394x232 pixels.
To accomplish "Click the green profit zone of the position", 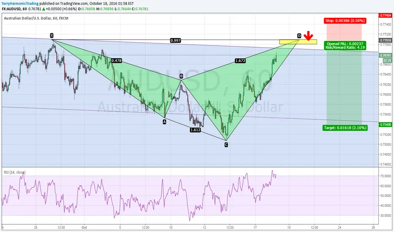I will (x=344, y=88).
